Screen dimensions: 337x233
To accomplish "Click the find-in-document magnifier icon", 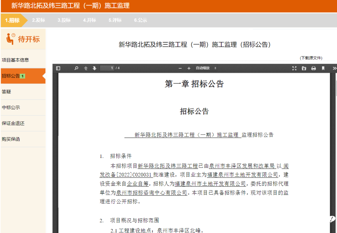I will 76,68.
